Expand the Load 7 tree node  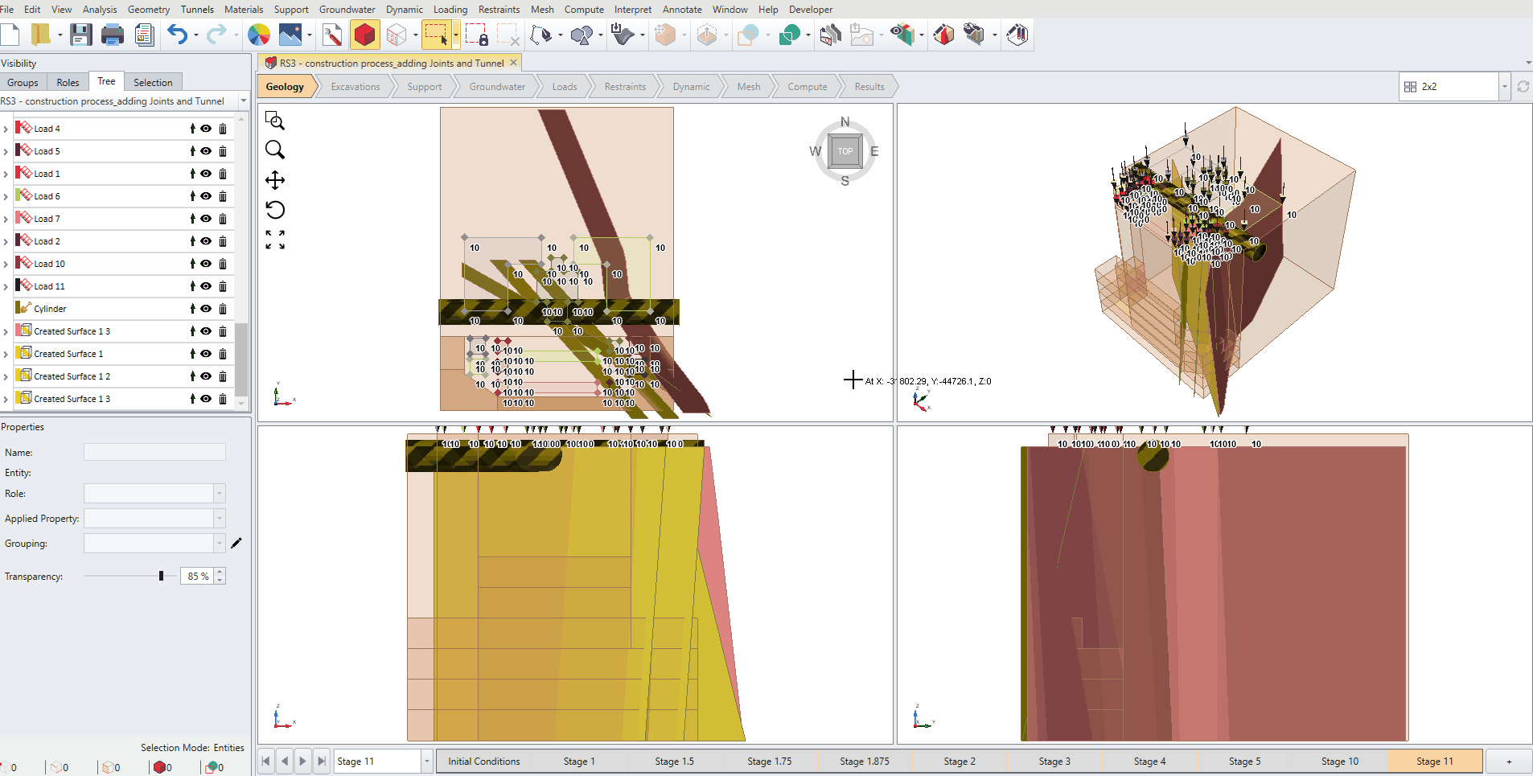6,219
